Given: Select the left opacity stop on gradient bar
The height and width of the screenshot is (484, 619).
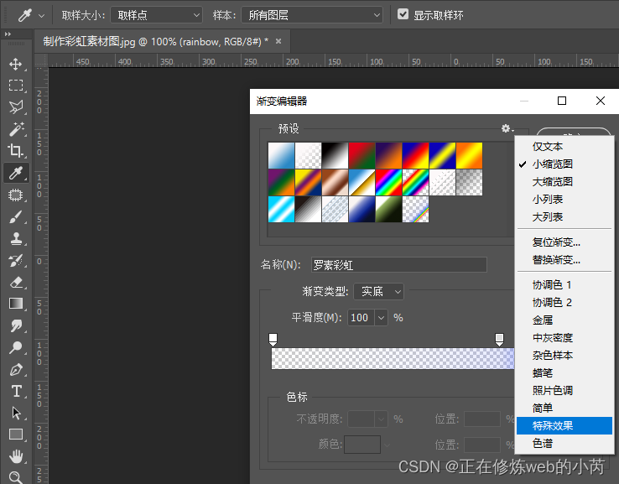Looking at the screenshot, I should 273,340.
